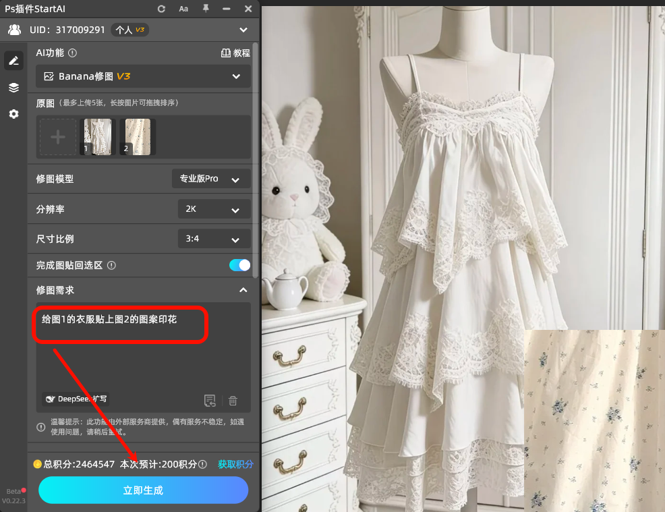Open the settings gear in sidebar
The image size is (665, 512).
(13, 114)
